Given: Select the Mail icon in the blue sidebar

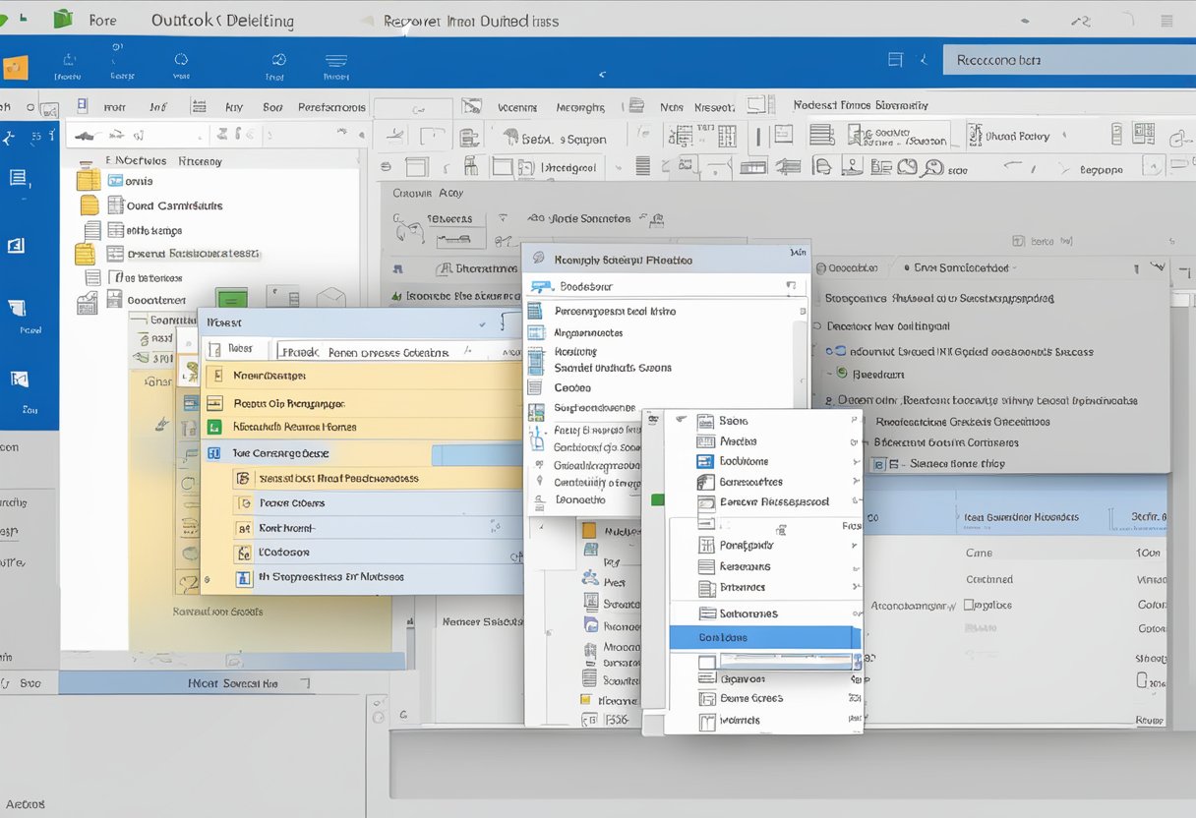Looking at the screenshot, I should [30, 182].
